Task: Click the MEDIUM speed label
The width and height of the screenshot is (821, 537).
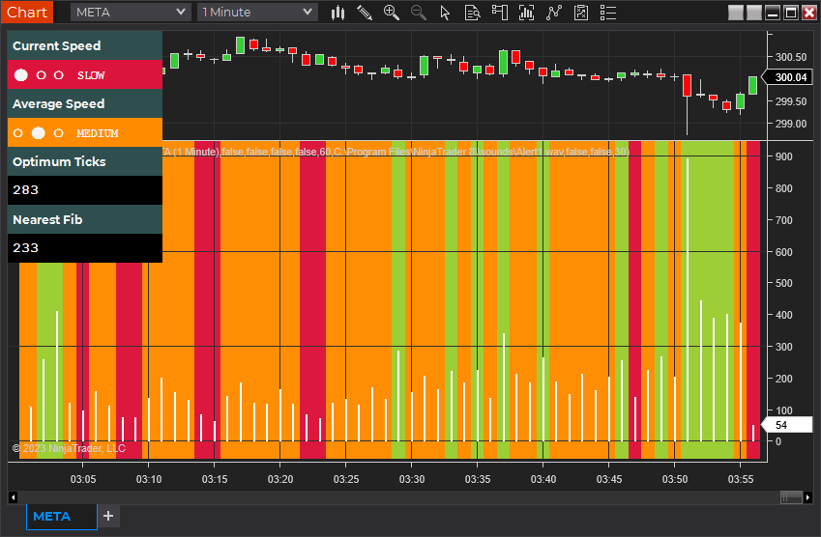Action: pos(98,133)
